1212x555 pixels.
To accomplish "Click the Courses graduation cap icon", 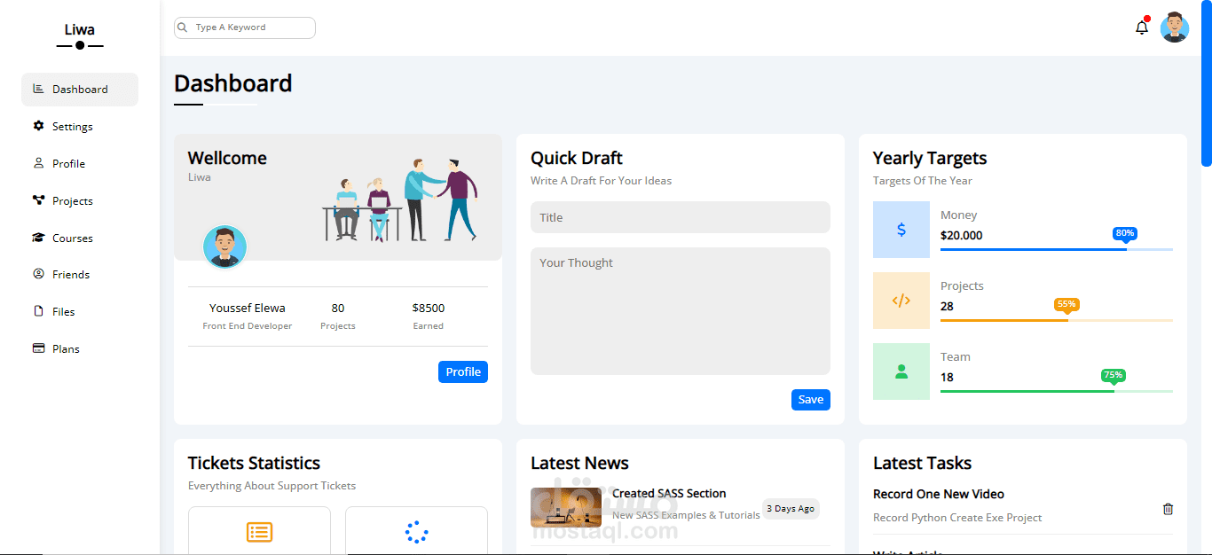I will 38,238.
